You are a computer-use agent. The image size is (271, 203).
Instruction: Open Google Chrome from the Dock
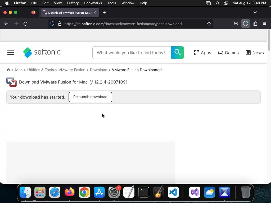[84, 192]
